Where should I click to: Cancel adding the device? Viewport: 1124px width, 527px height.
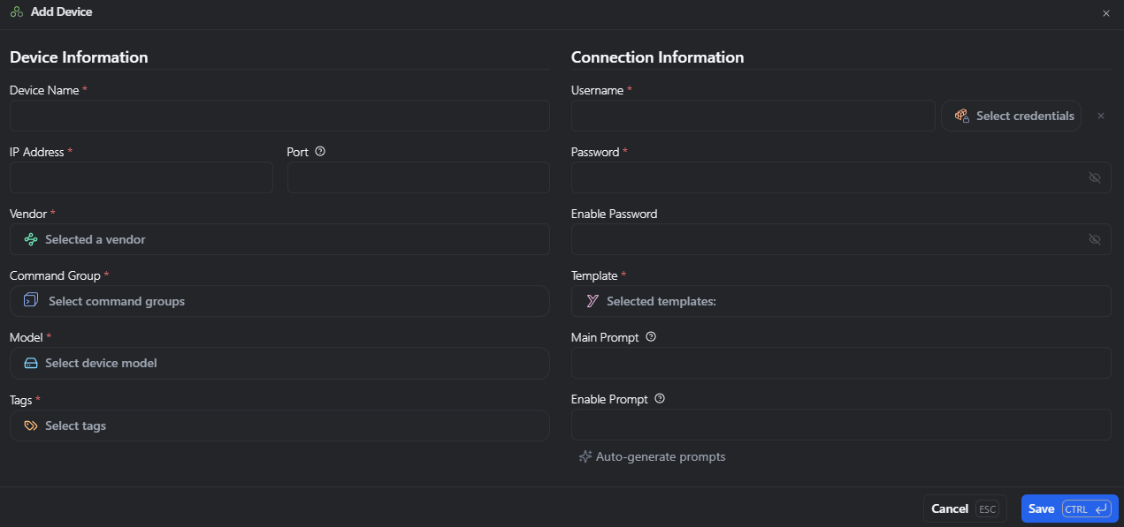click(965, 508)
